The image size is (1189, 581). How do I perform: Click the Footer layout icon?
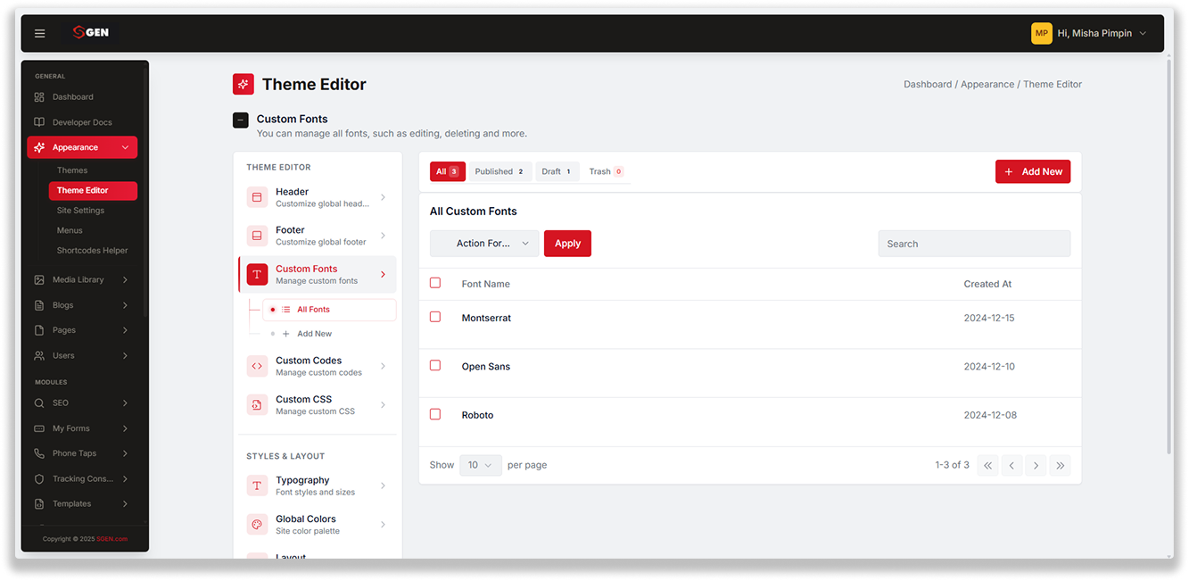click(257, 236)
